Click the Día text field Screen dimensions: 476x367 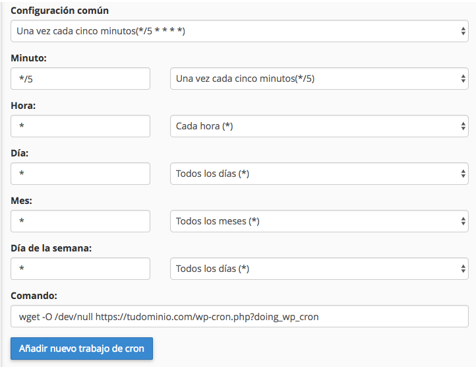coord(80,174)
